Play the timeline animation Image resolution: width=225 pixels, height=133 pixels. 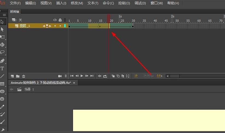(x=82, y=76)
